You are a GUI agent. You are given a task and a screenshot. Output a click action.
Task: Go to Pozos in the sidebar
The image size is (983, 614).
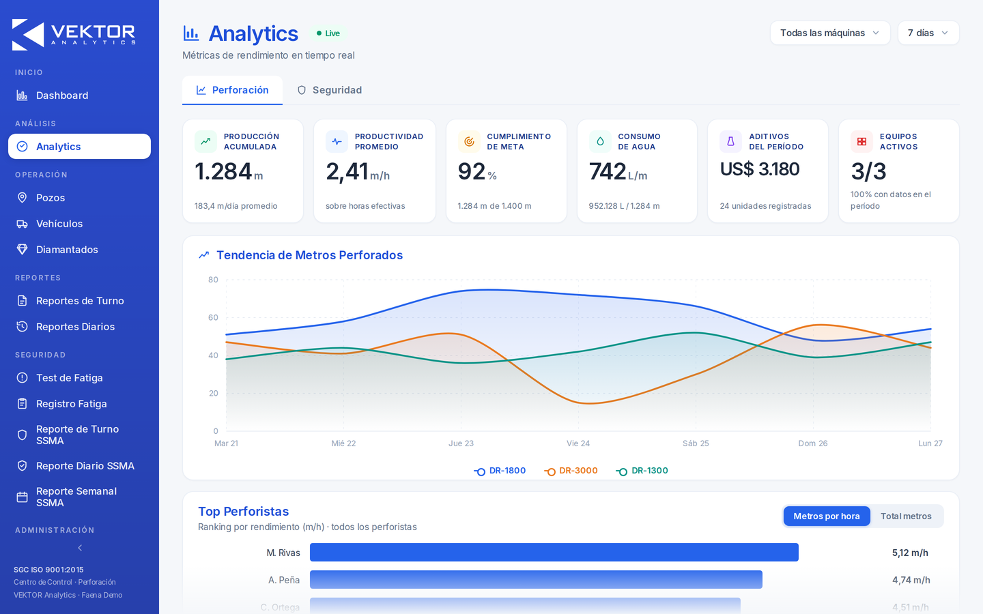(x=79, y=198)
